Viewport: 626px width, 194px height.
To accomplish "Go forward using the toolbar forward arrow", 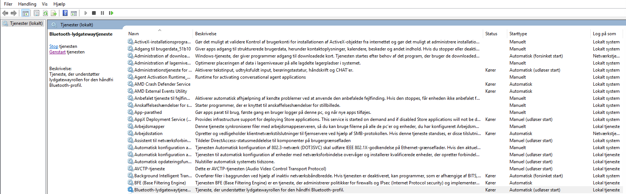I will 14,13.
